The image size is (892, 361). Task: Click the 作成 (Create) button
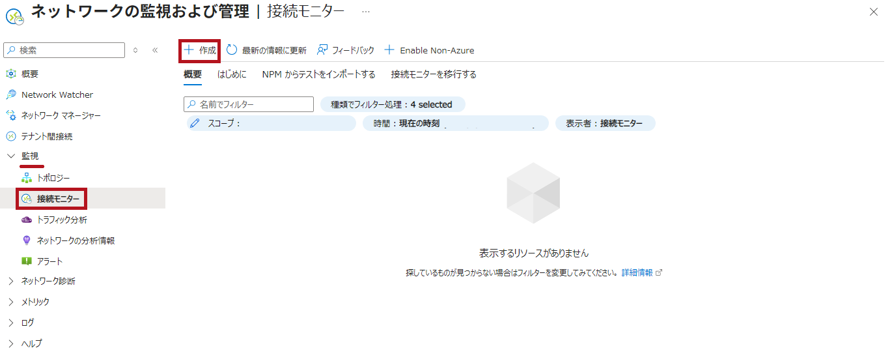199,50
